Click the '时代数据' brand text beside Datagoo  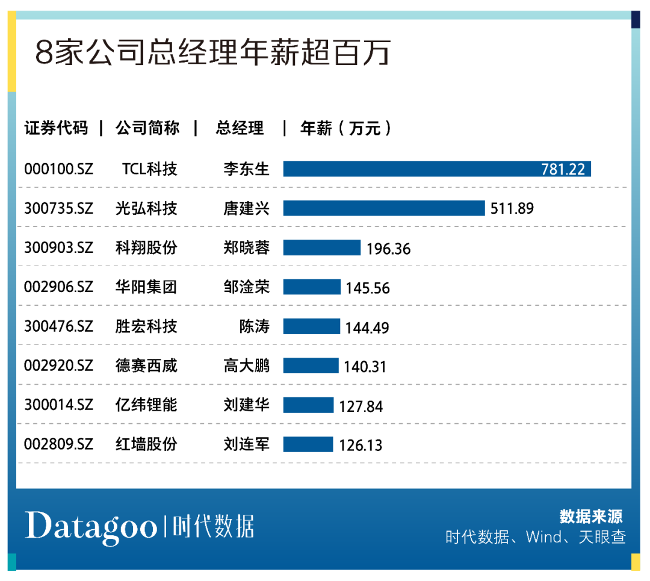pos(213,527)
